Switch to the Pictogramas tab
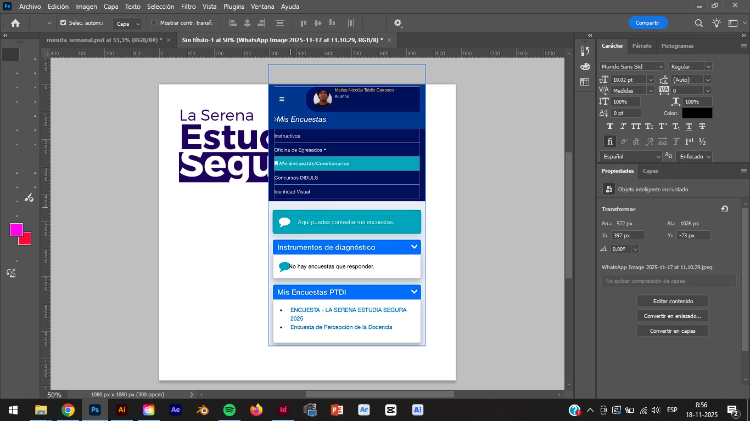This screenshot has height=421, width=750. tap(678, 46)
